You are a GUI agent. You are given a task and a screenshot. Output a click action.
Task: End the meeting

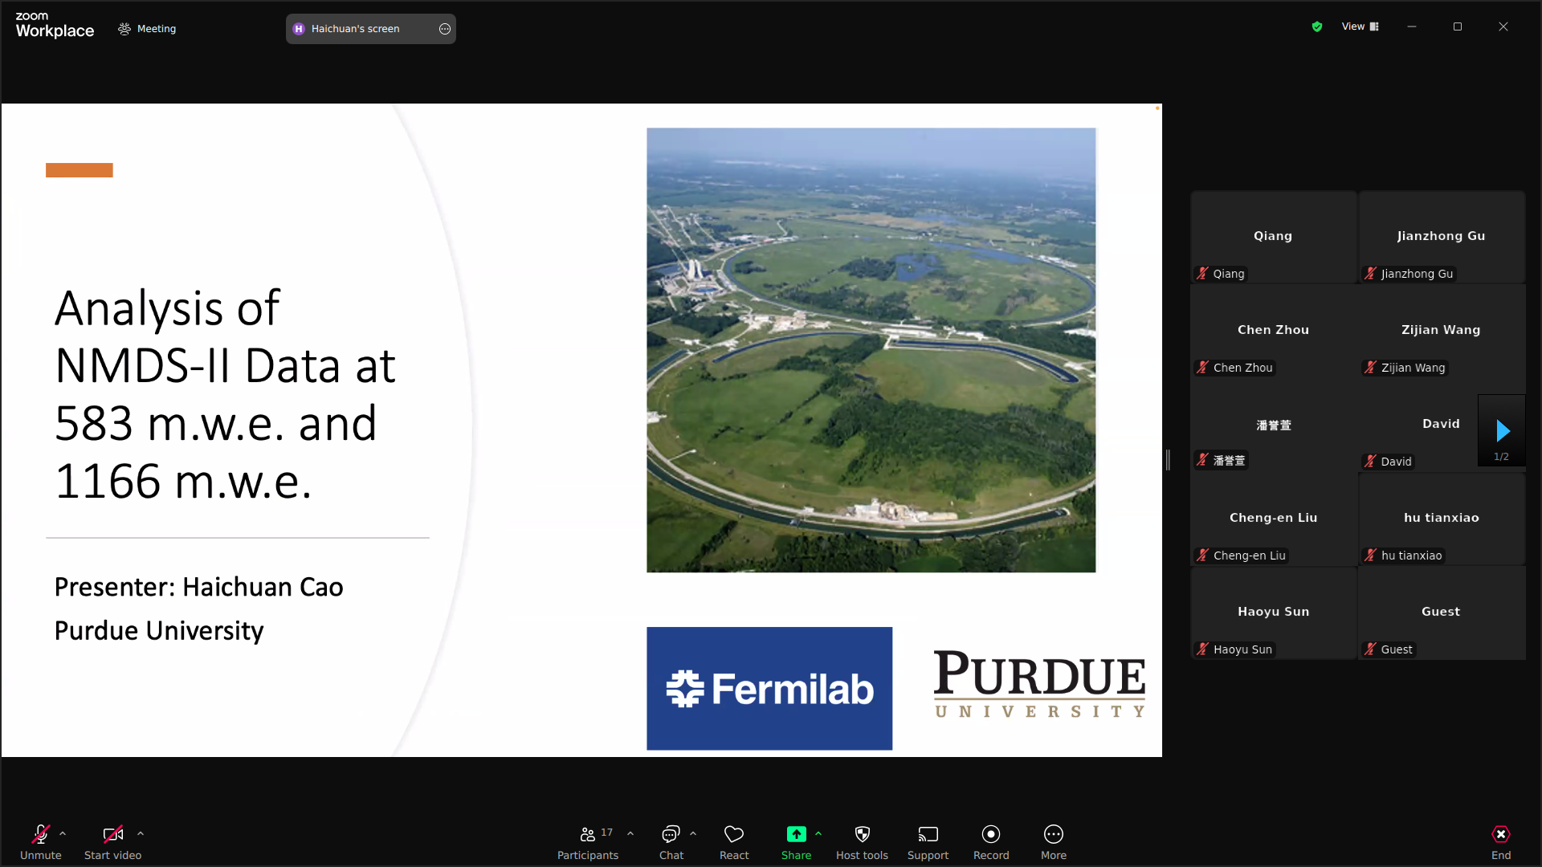(1501, 841)
